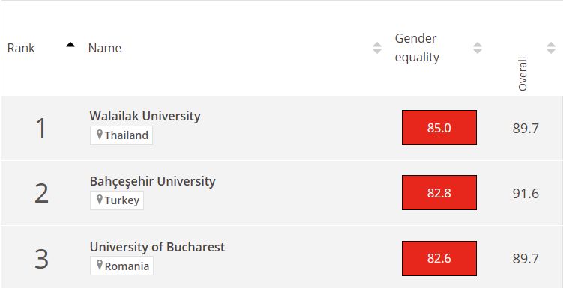
Task: Click the red 82.8 score box
Action: [439, 193]
